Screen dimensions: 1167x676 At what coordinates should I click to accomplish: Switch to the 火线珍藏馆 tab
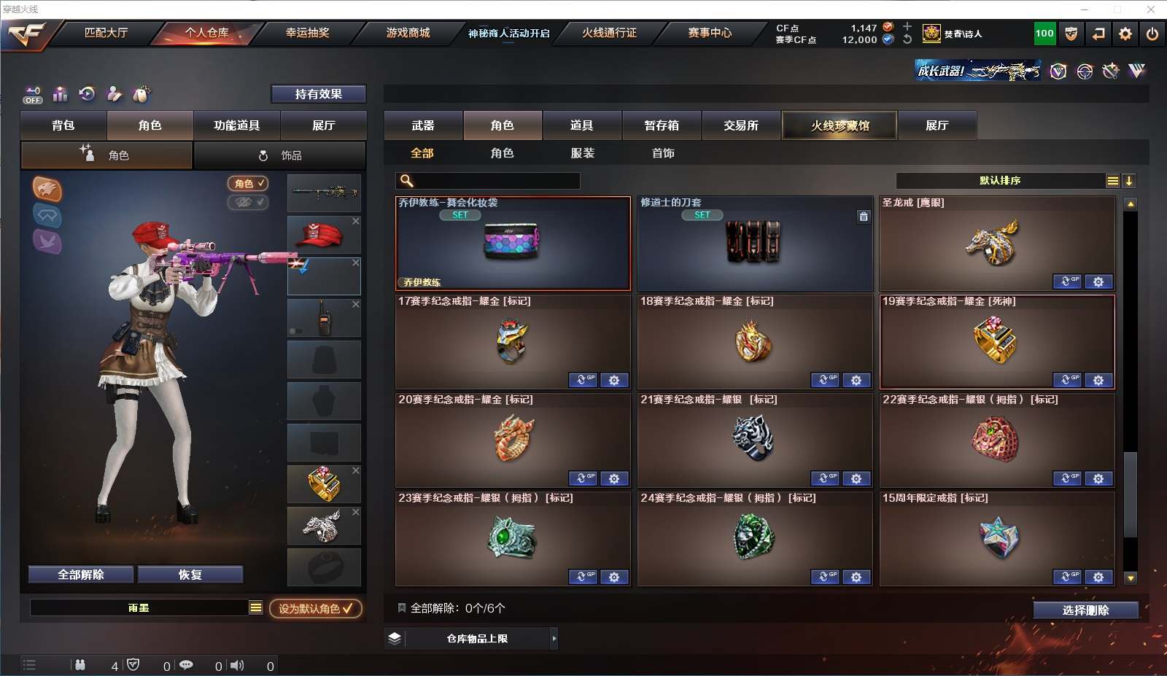840,125
